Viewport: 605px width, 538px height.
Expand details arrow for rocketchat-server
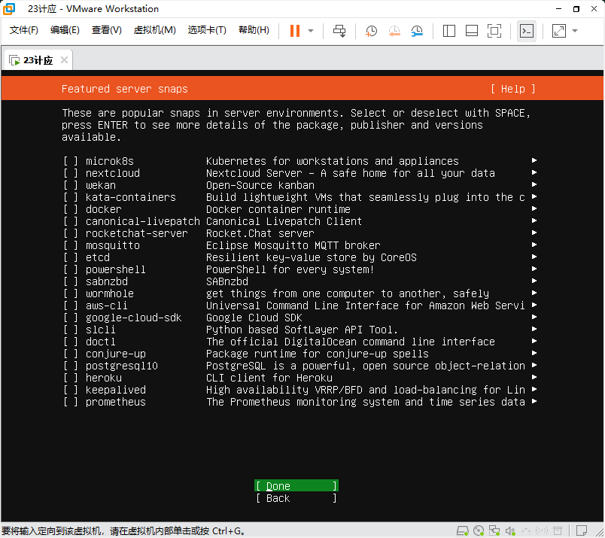click(x=534, y=233)
